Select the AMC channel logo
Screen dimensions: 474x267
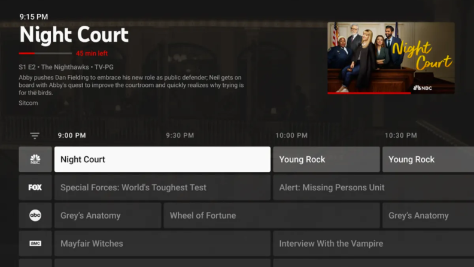pyautogui.click(x=35, y=244)
